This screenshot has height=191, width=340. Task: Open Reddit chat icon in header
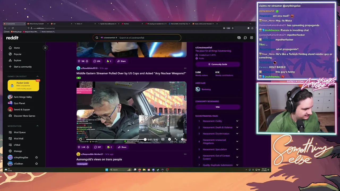245,38
